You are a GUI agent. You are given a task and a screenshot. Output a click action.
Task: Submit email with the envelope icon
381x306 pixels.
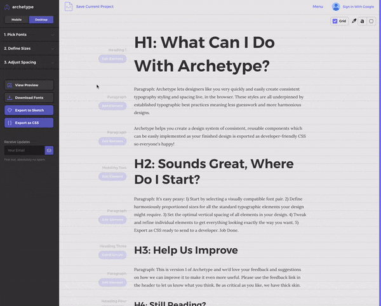(49, 150)
